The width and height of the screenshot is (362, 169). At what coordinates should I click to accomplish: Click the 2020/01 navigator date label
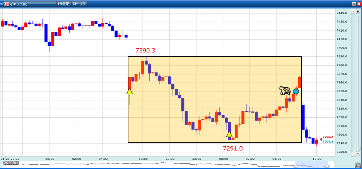10,163
